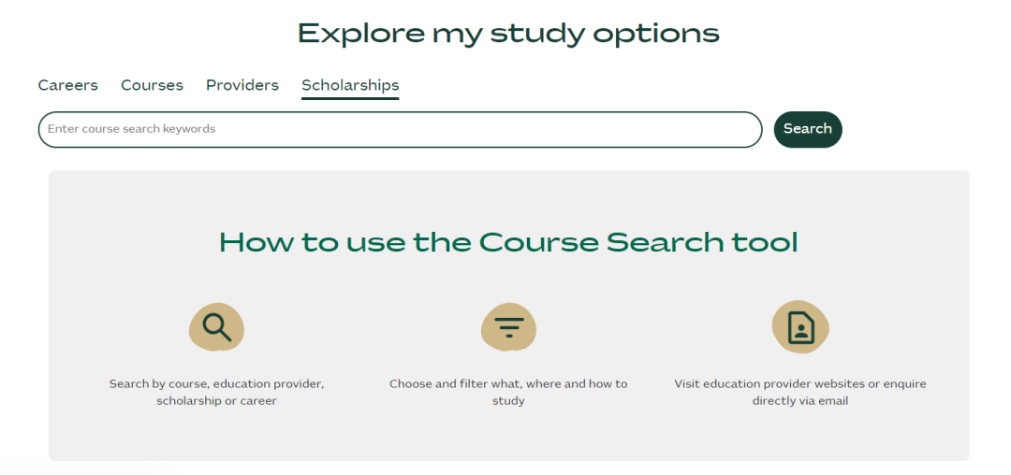Viewport: 1011px width, 475px height.
Task: Focus the course search keywords field
Action: click(x=400, y=129)
